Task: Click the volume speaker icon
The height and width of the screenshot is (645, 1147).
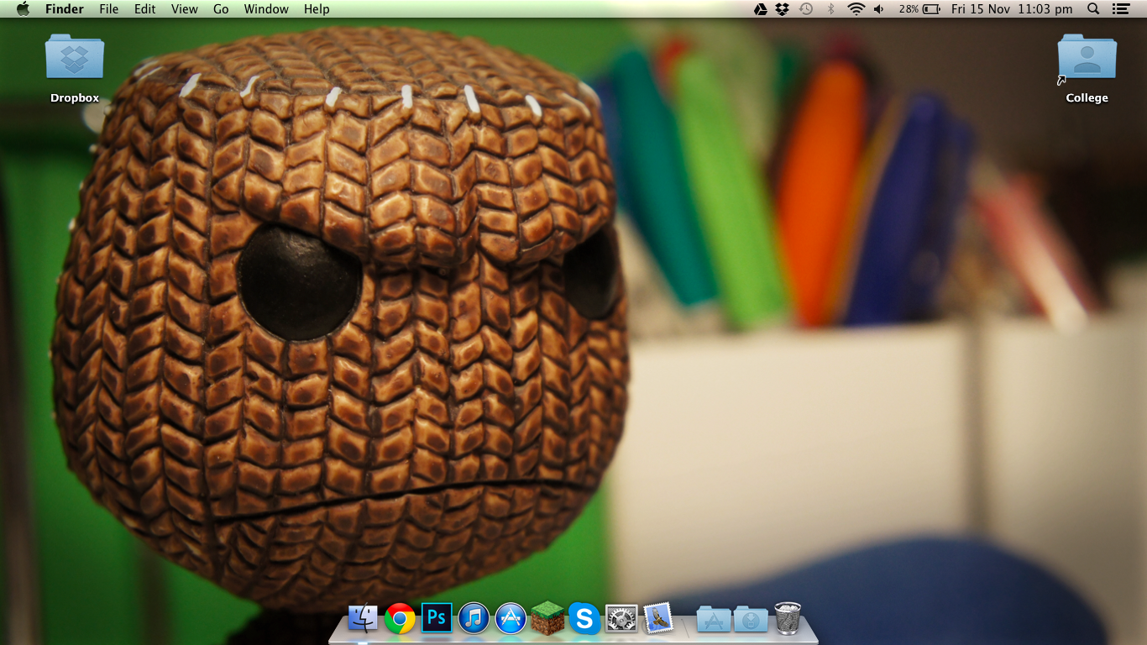Action: coord(879,9)
